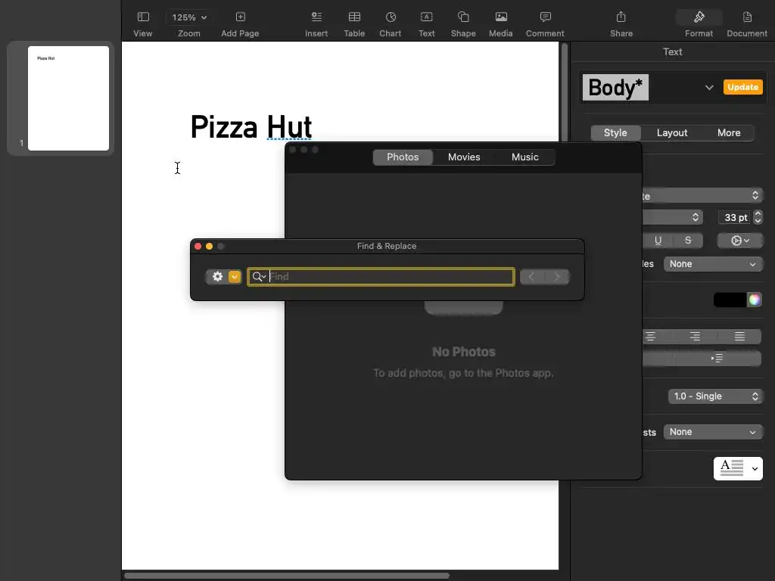Go to previous find result

click(x=532, y=277)
